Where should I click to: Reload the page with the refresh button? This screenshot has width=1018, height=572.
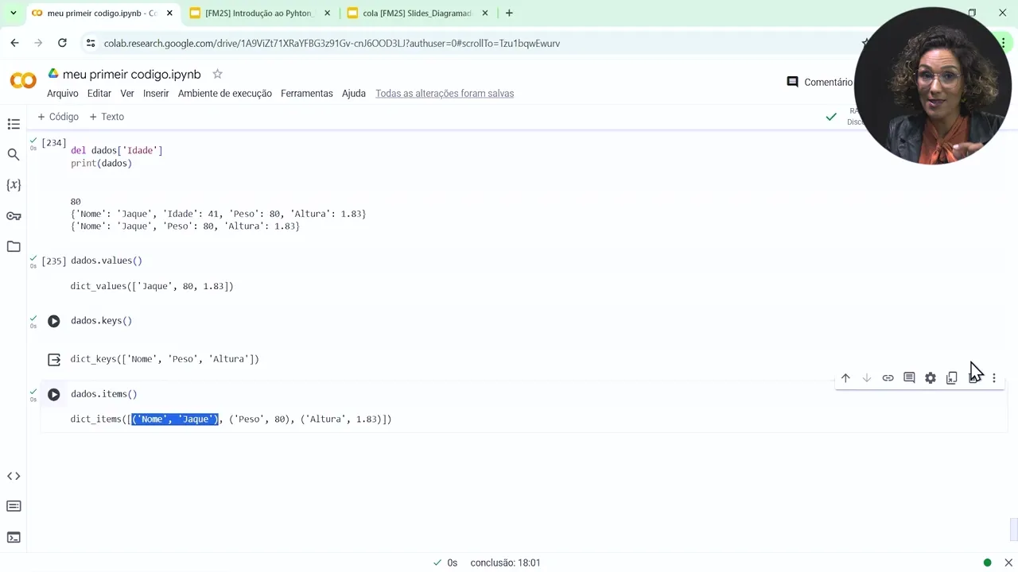62,43
